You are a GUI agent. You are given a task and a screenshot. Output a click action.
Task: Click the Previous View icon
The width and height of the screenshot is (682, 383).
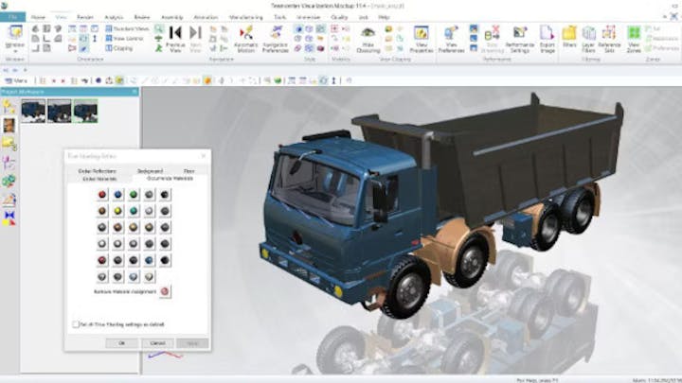click(x=174, y=37)
